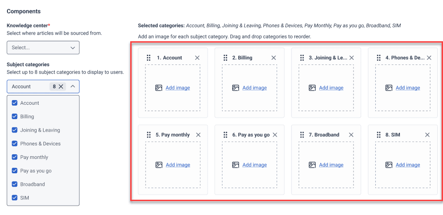Grab the drag handle on Joining & Le... card

[x=302, y=57]
